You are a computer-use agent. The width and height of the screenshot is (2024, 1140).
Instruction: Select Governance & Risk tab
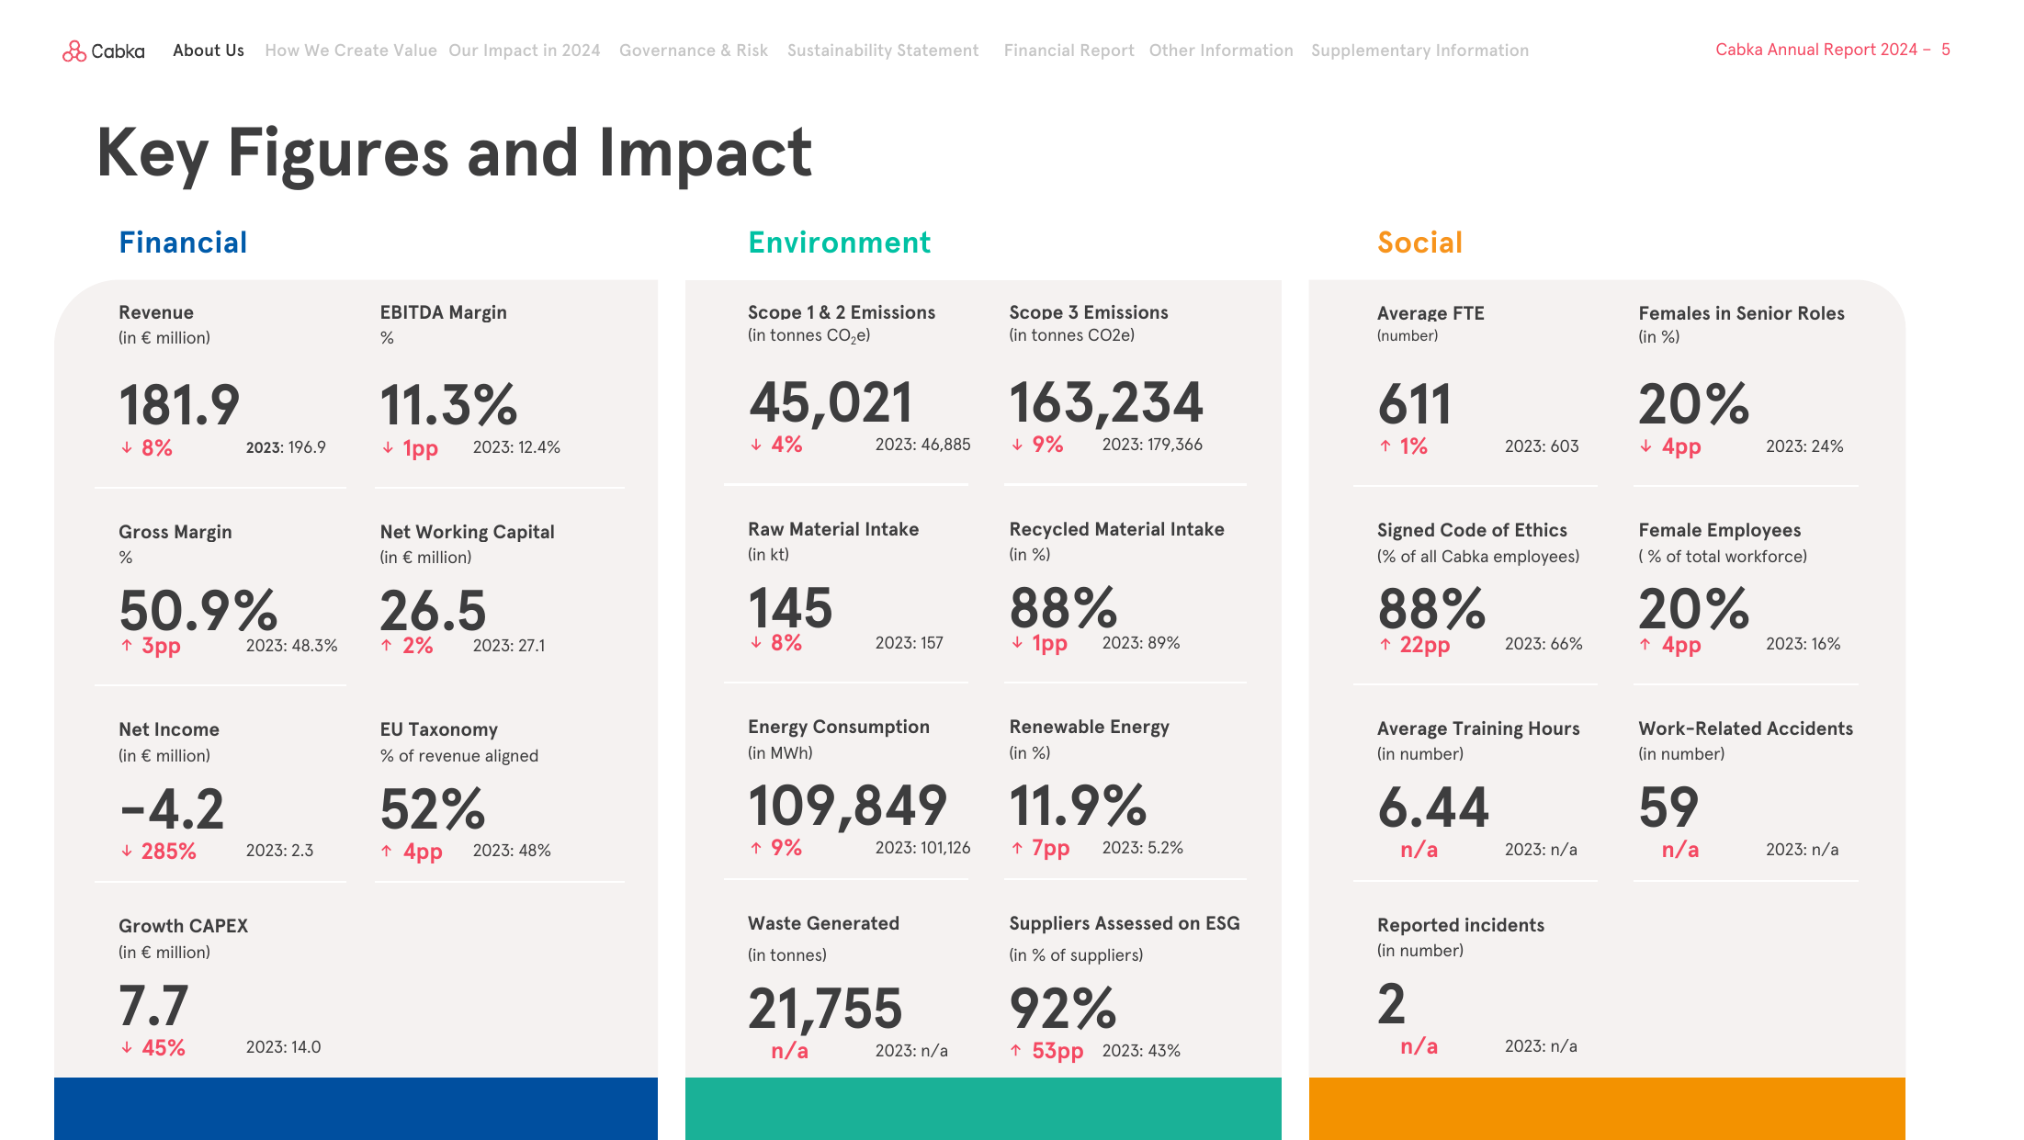(x=694, y=51)
